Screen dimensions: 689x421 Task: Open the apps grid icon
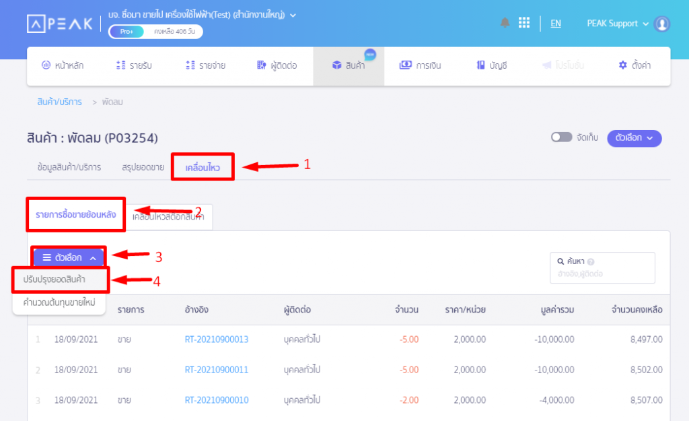tap(523, 22)
